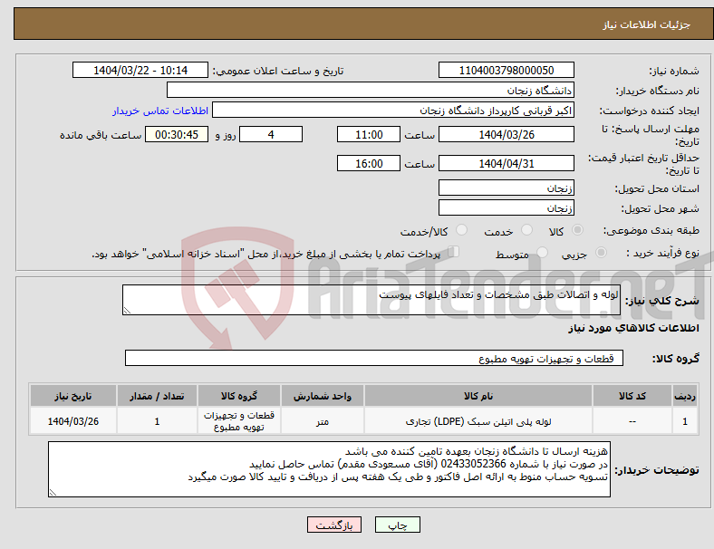714x549 pixels.
Task: Click the item name لوله پلی اتیلن سبک (LDPE)
Action: 478,421
